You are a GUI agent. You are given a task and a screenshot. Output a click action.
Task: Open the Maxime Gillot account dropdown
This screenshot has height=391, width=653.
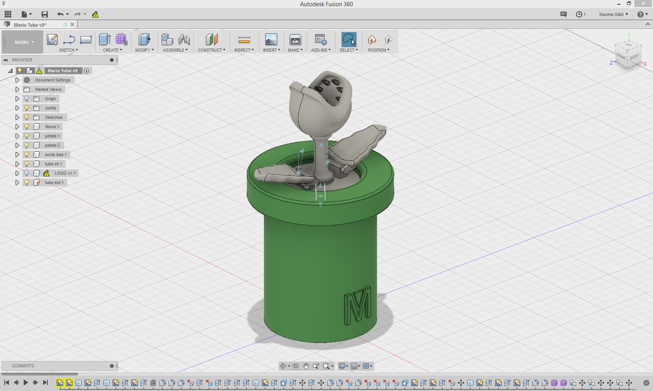(x=613, y=14)
